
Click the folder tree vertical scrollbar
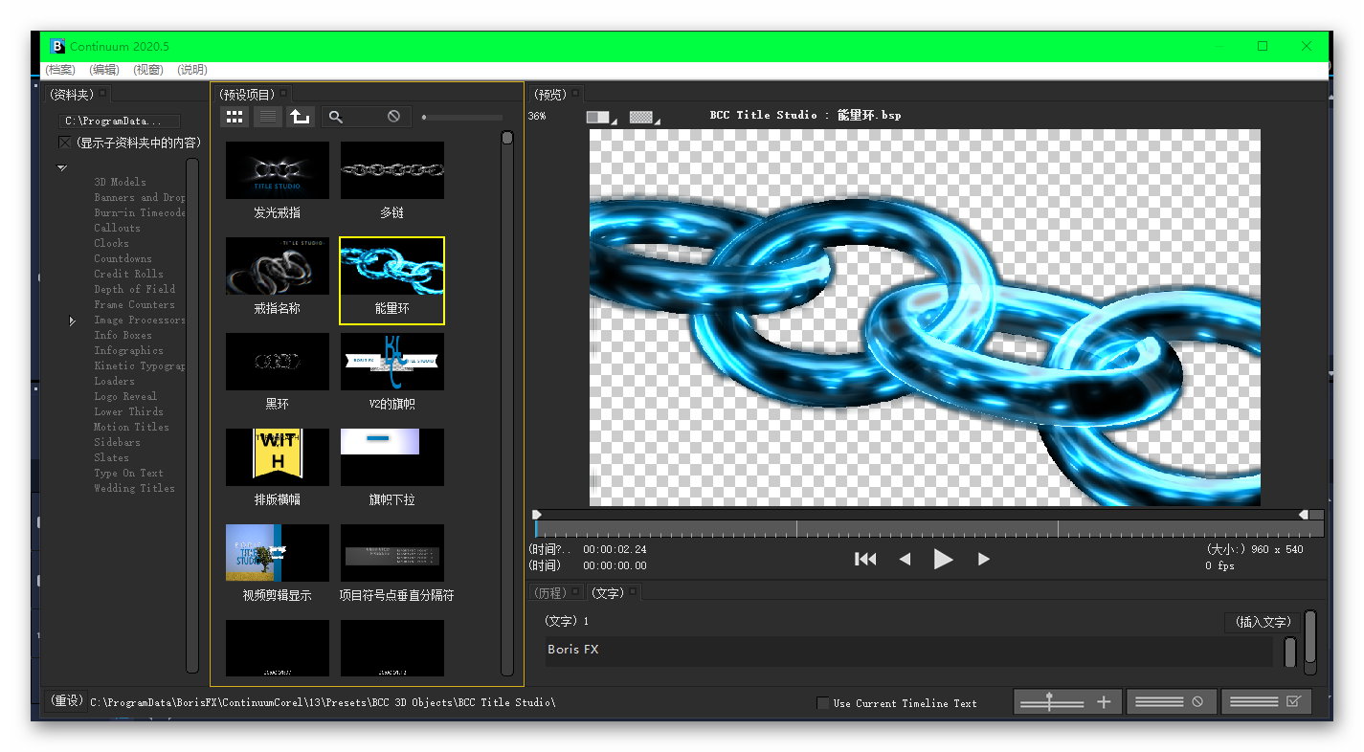click(x=192, y=413)
